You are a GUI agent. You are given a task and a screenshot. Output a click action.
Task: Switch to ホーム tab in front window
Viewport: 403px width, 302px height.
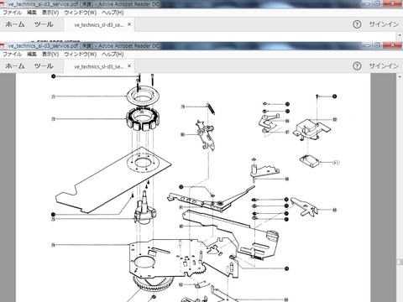click(15, 66)
